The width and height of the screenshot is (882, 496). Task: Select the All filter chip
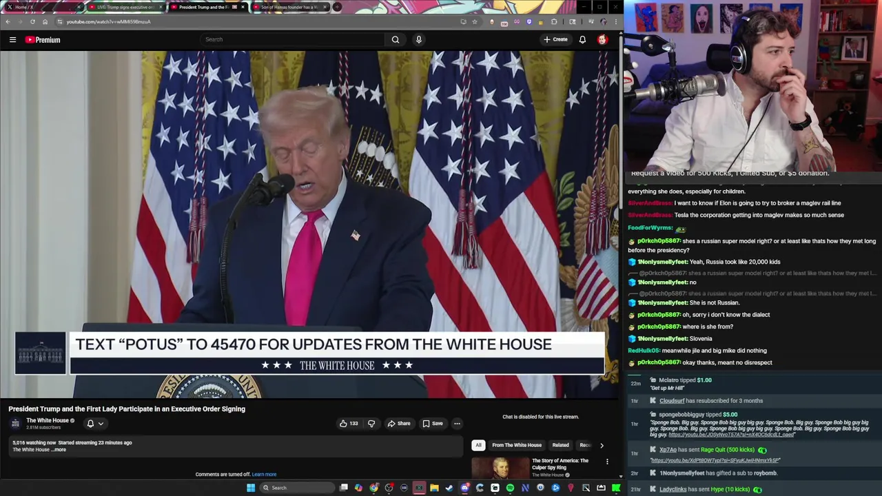click(478, 445)
